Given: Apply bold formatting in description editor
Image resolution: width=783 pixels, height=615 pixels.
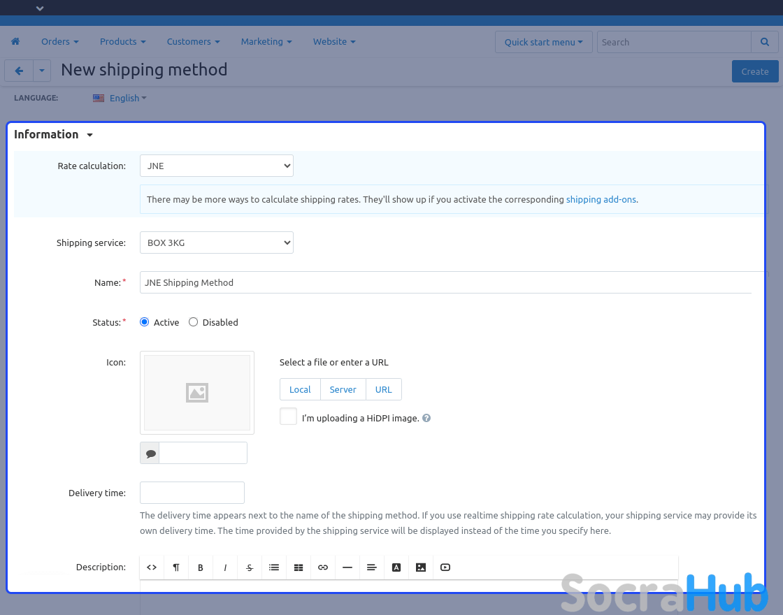Looking at the screenshot, I should (x=201, y=567).
